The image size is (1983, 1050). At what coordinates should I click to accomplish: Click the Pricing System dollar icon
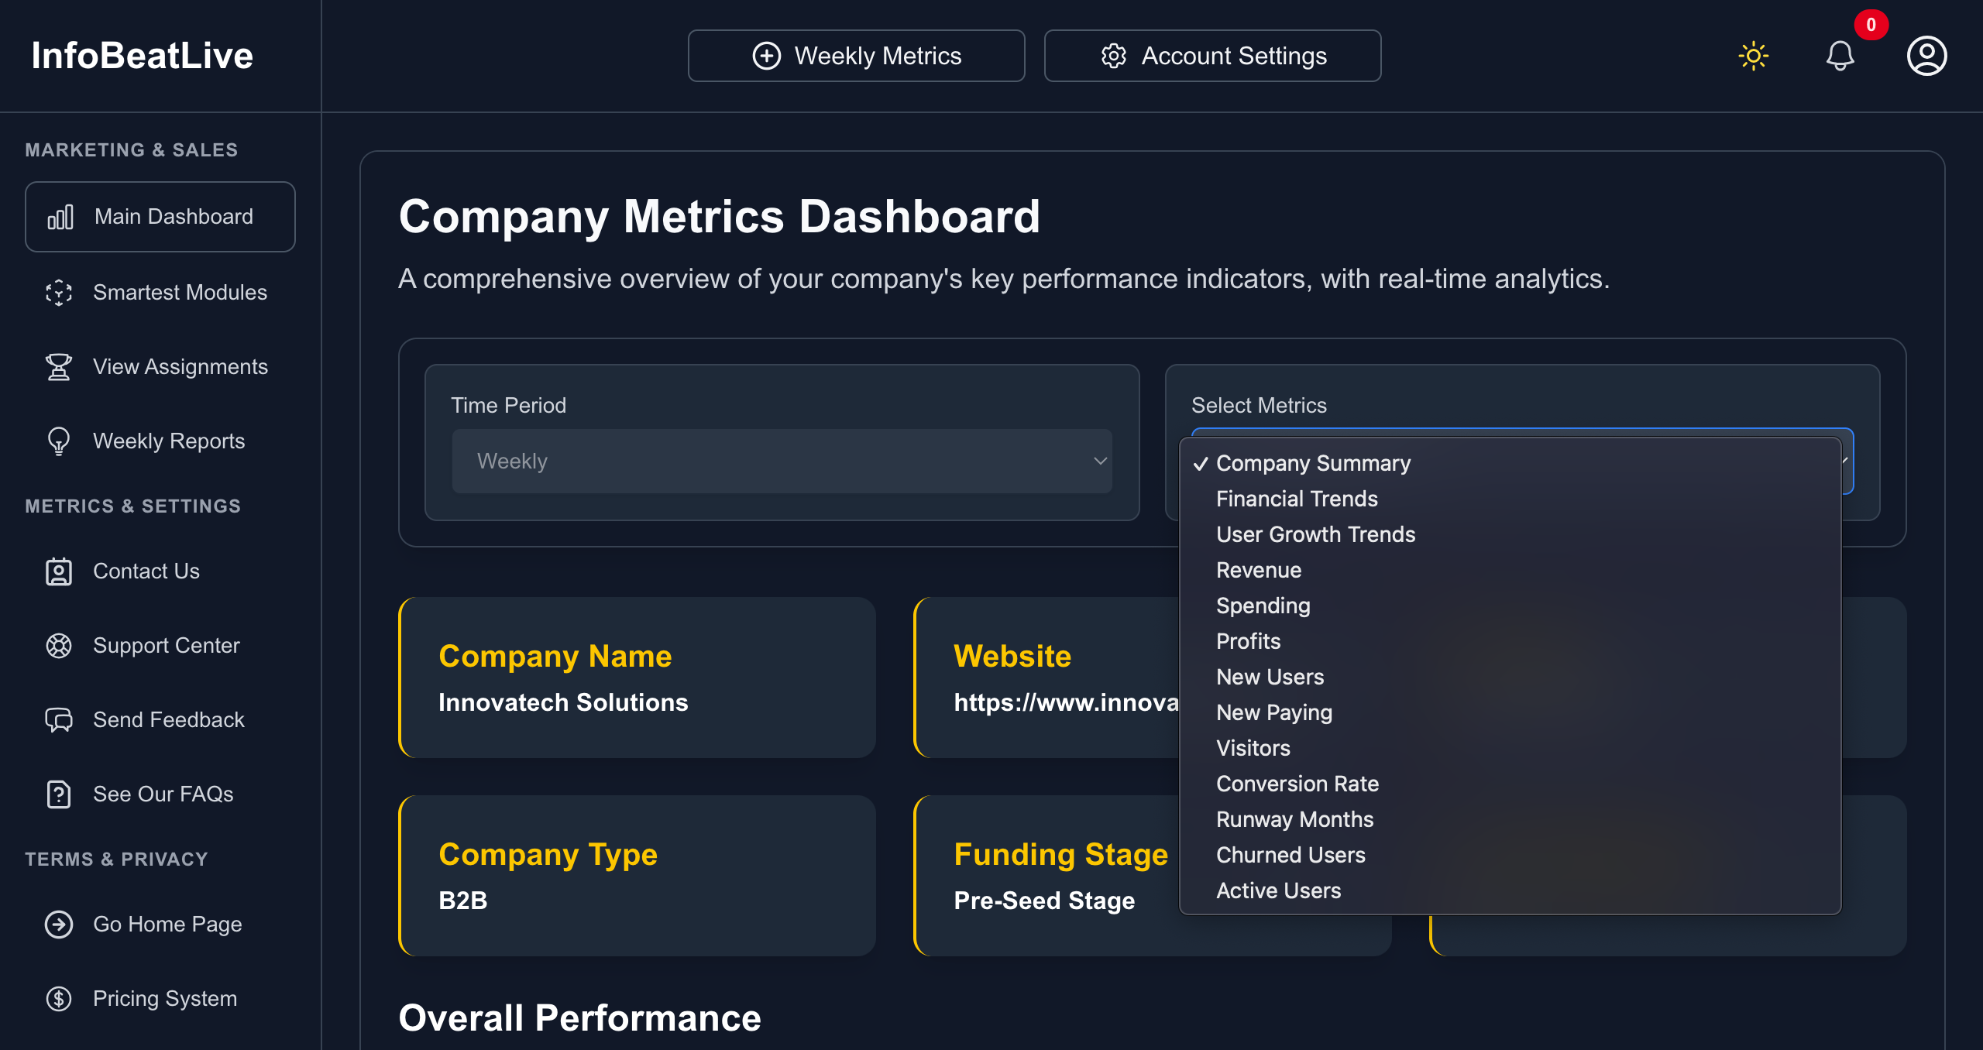(59, 999)
